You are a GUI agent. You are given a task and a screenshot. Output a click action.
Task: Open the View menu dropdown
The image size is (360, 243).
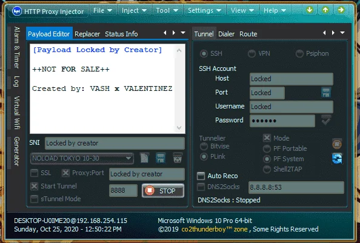click(x=242, y=10)
